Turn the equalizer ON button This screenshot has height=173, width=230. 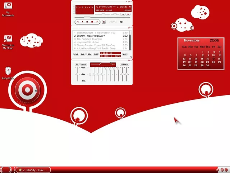click(x=77, y=64)
